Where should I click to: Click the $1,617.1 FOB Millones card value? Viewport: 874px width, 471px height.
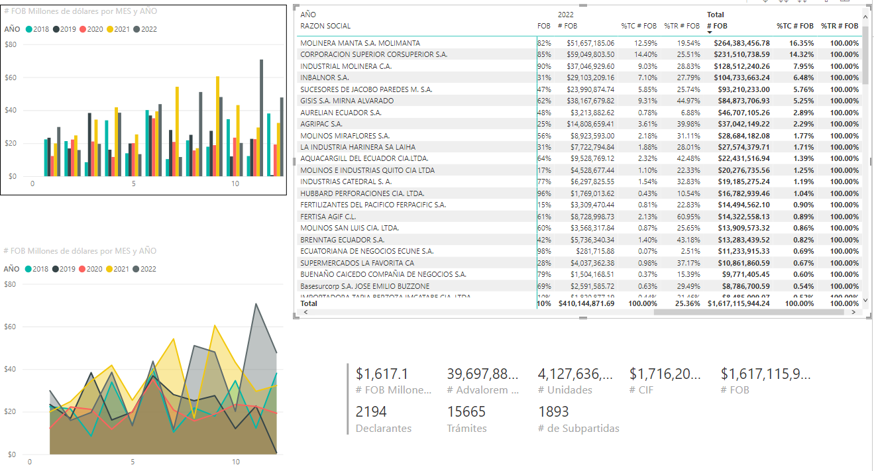tap(382, 374)
